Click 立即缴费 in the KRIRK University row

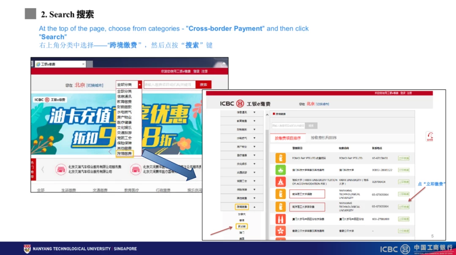(404, 182)
